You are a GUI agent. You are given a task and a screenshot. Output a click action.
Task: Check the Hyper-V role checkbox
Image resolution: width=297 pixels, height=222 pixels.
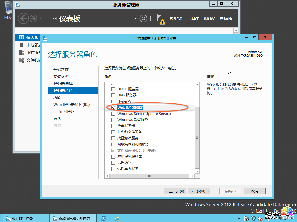[x=114, y=101]
